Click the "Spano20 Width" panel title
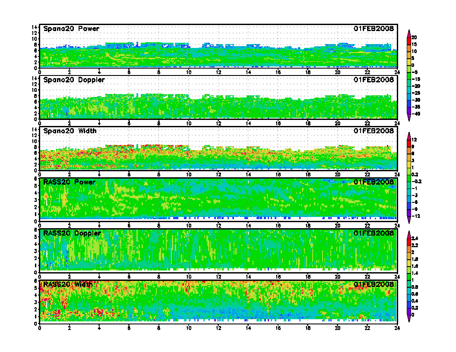456x352 pixels. click(70, 131)
